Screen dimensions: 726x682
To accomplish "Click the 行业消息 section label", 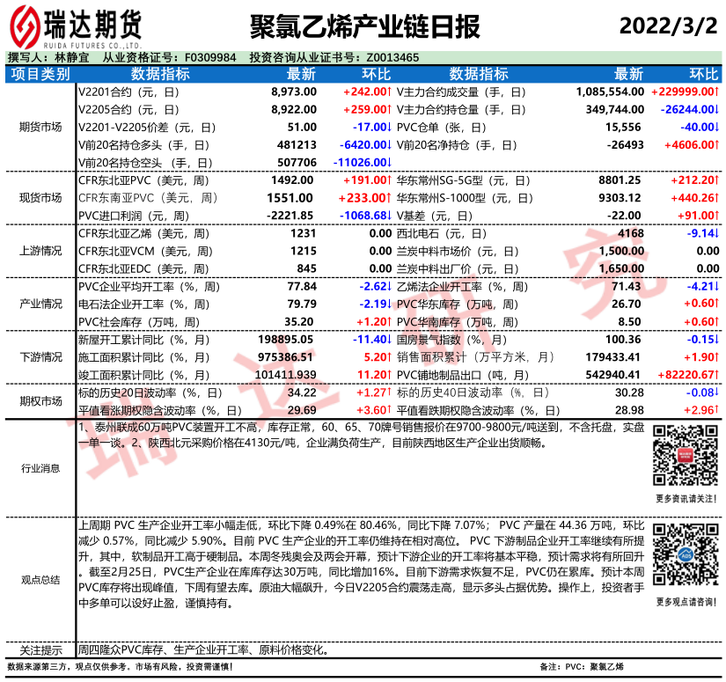I will coord(40,468).
